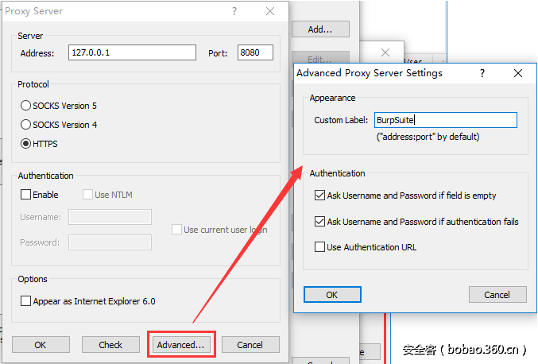Open the Advanced... settings
This screenshot has width=538, height=364.
click(x=181, y=344)
